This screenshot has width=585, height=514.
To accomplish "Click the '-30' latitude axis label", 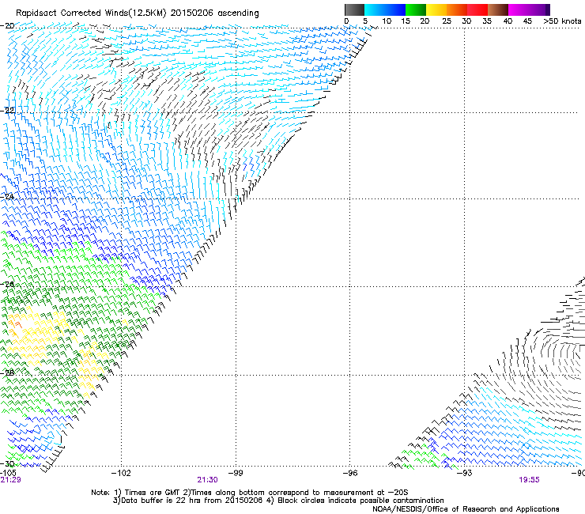I will click(7, 463).
